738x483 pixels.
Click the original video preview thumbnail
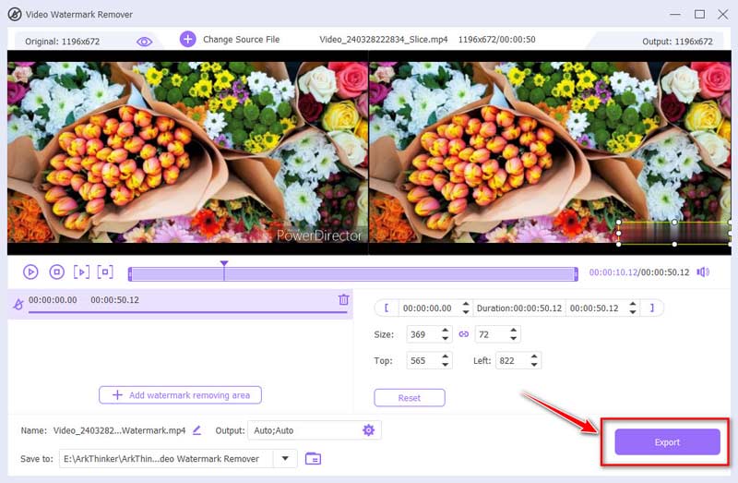[188, 152]
